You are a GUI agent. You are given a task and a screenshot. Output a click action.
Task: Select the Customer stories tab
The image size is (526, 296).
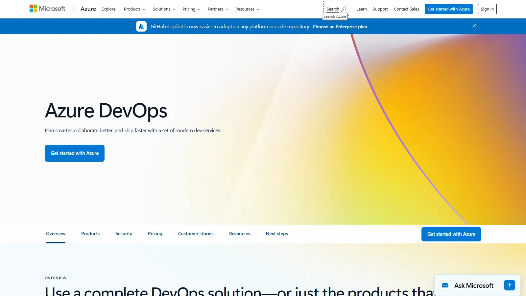coord(196,234)
